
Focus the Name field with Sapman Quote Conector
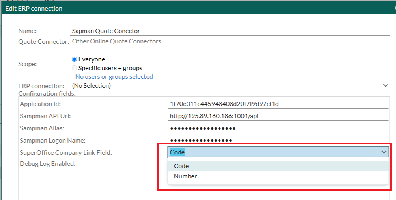tap(230, 31)
